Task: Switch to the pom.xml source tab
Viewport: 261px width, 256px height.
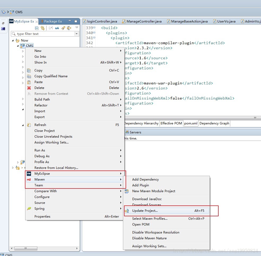Action: point(191,123)
